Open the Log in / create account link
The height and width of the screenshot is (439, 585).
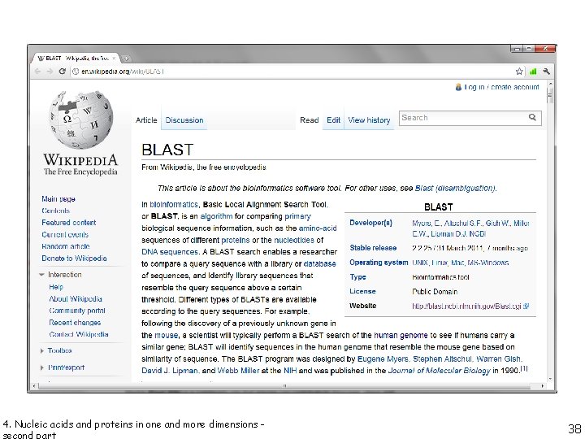click(x=502, y=87)
